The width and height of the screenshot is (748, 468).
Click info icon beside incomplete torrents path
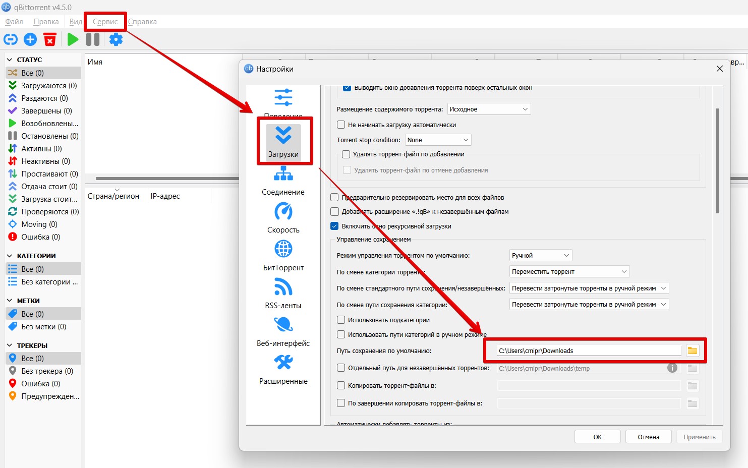point(672,368)
